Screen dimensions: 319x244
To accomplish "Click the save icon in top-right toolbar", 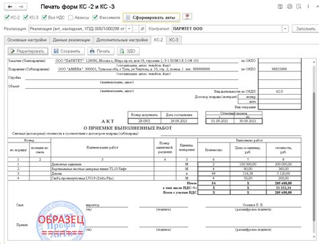I will coord(280,7).
